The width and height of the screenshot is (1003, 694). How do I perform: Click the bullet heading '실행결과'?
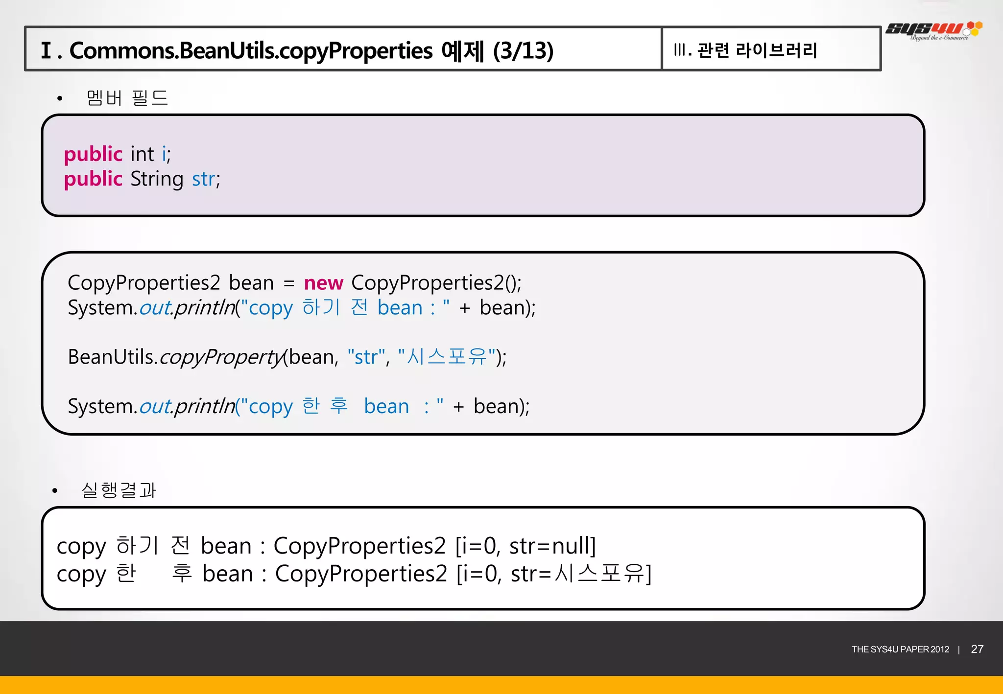pyautogui.click(x=119, y=490)
